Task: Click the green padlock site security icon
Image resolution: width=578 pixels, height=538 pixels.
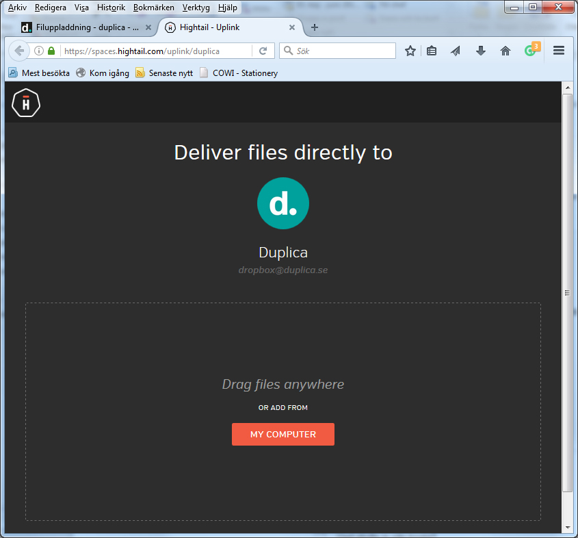Action: [x=51, y=51]
